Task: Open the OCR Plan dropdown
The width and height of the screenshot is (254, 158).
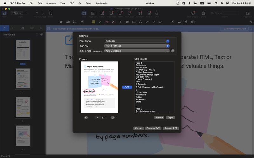Action: point(137,46)
